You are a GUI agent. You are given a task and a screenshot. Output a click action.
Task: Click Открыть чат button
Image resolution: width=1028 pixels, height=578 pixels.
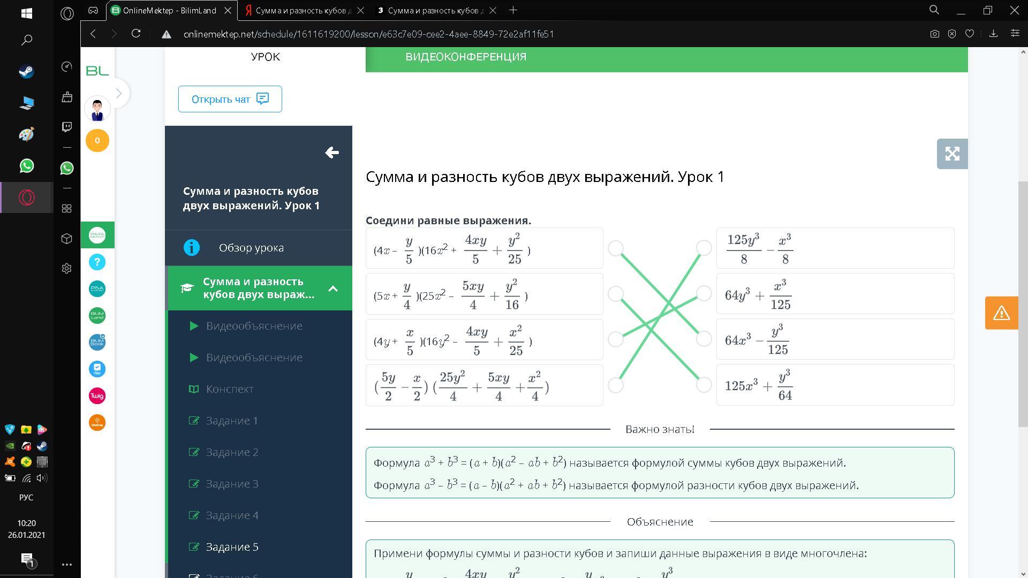(x=230, y=99)
